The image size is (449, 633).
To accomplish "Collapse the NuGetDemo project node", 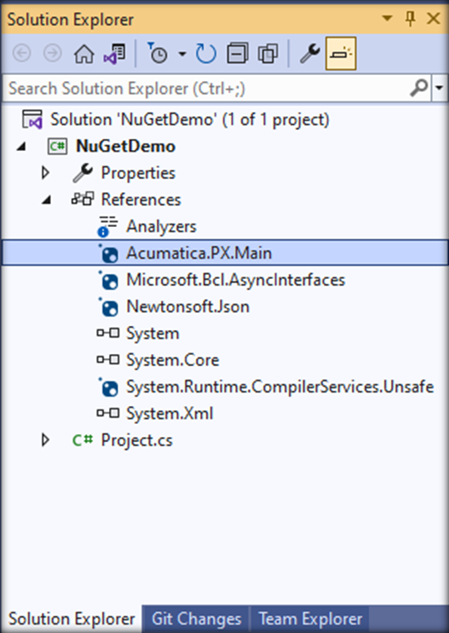I will pos(21,147).
